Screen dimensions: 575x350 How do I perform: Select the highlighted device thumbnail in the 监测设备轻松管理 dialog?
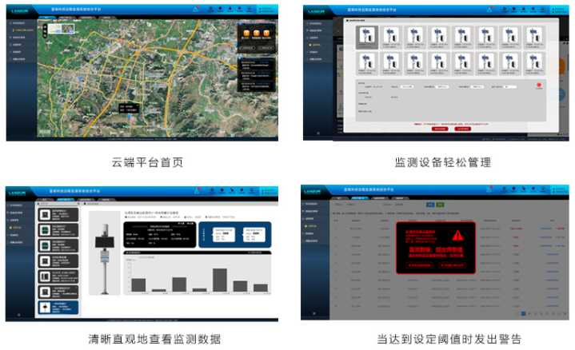point(367,38)
